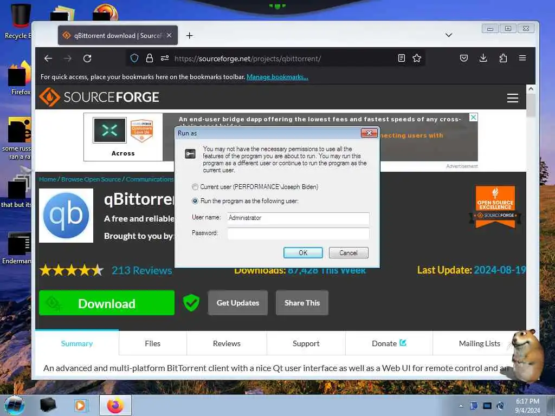Click the volume tray icon
555x416 pixels.
point(500,406)
